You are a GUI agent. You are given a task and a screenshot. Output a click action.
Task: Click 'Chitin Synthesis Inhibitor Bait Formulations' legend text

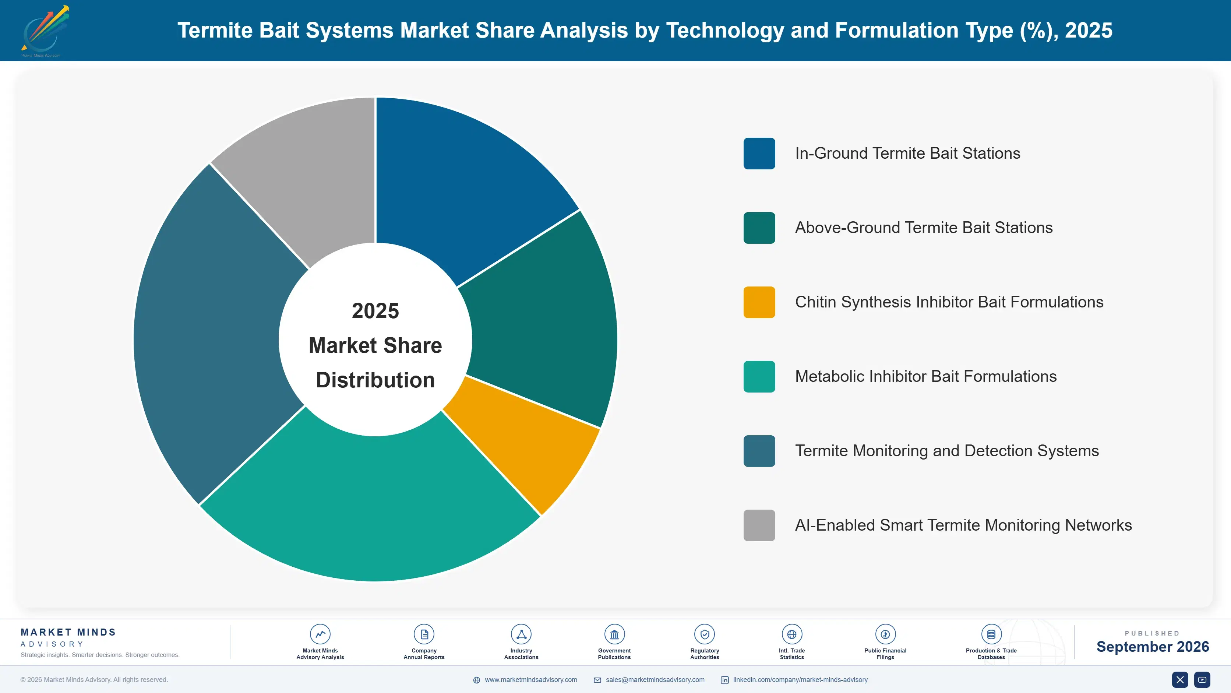pos(949,302)
